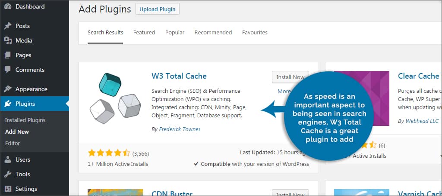Click the Media library icon

8,40
